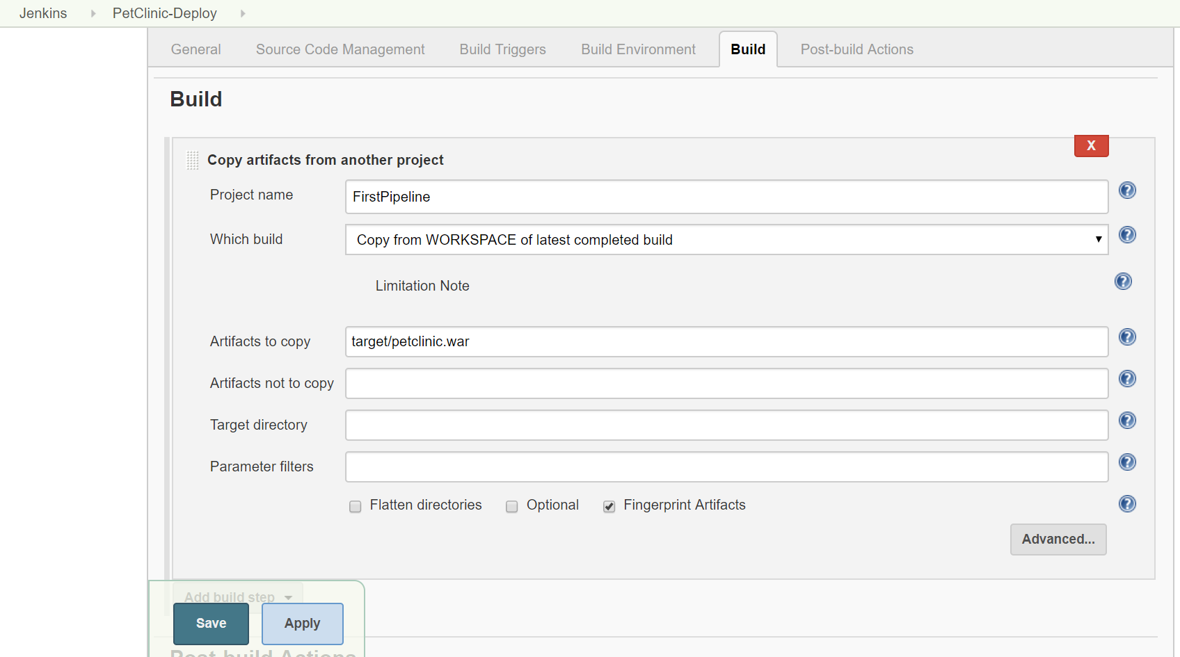Click the Artifacts to copy field
The image size is (1180, 657).
click(726, 341)
